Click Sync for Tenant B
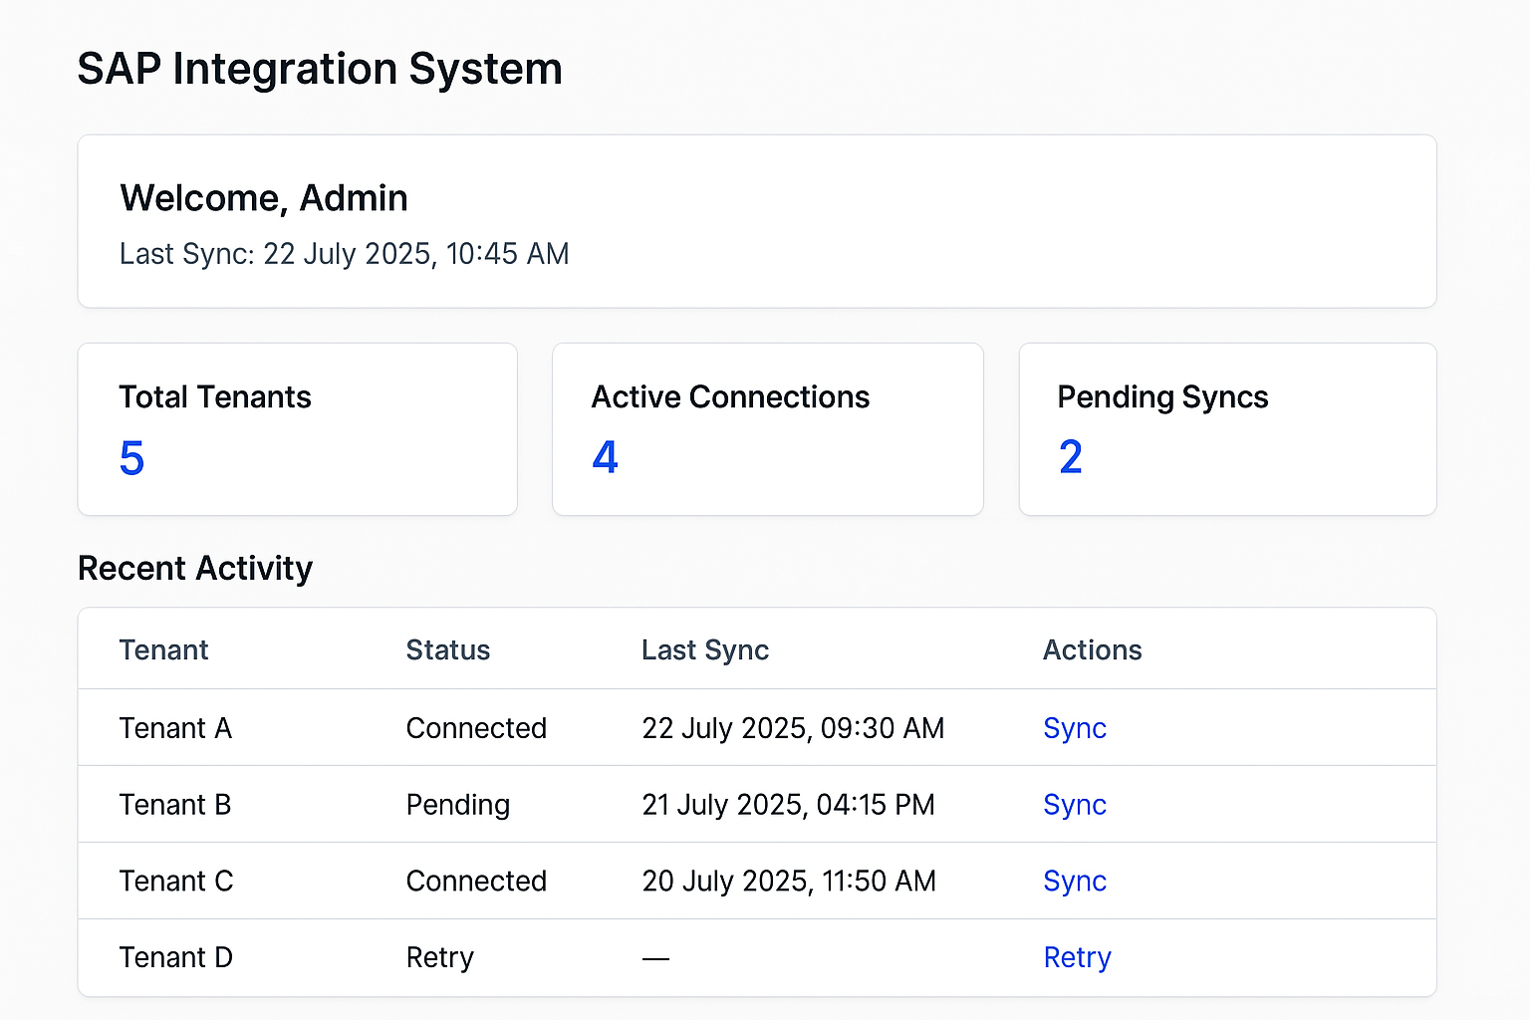 [x=1075, y=805]
